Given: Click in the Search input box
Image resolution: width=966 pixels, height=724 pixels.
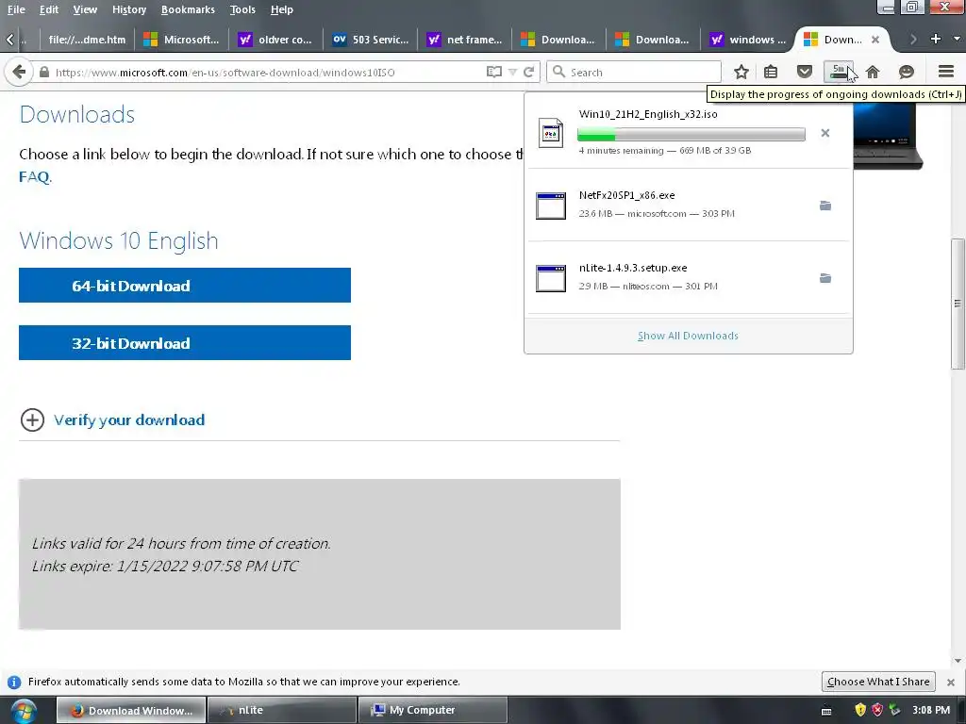Looking at the screenshot, I should tap(634, 72).
